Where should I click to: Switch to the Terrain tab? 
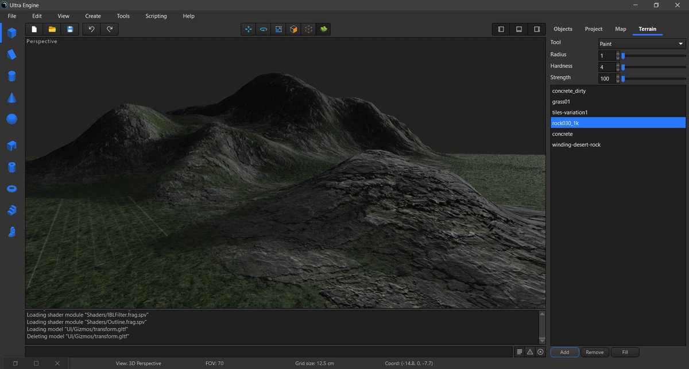pos(647,29)
